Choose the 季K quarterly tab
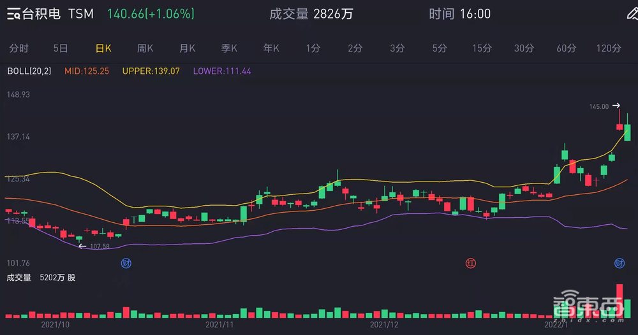This screenshot has width=638, height=335. (229, 48)
